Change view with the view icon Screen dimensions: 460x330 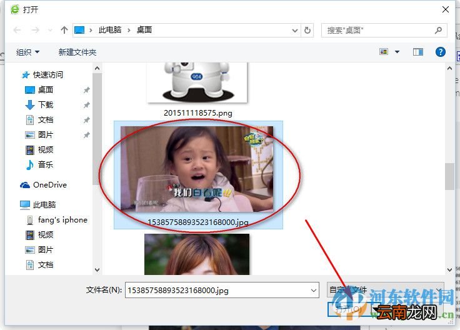tap(384, 52)
